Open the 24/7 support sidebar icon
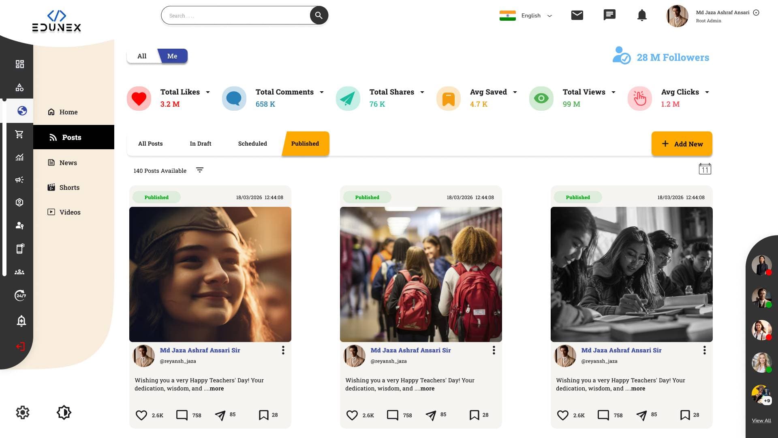Screen dimensions: 778x438 tap(20, 295)
